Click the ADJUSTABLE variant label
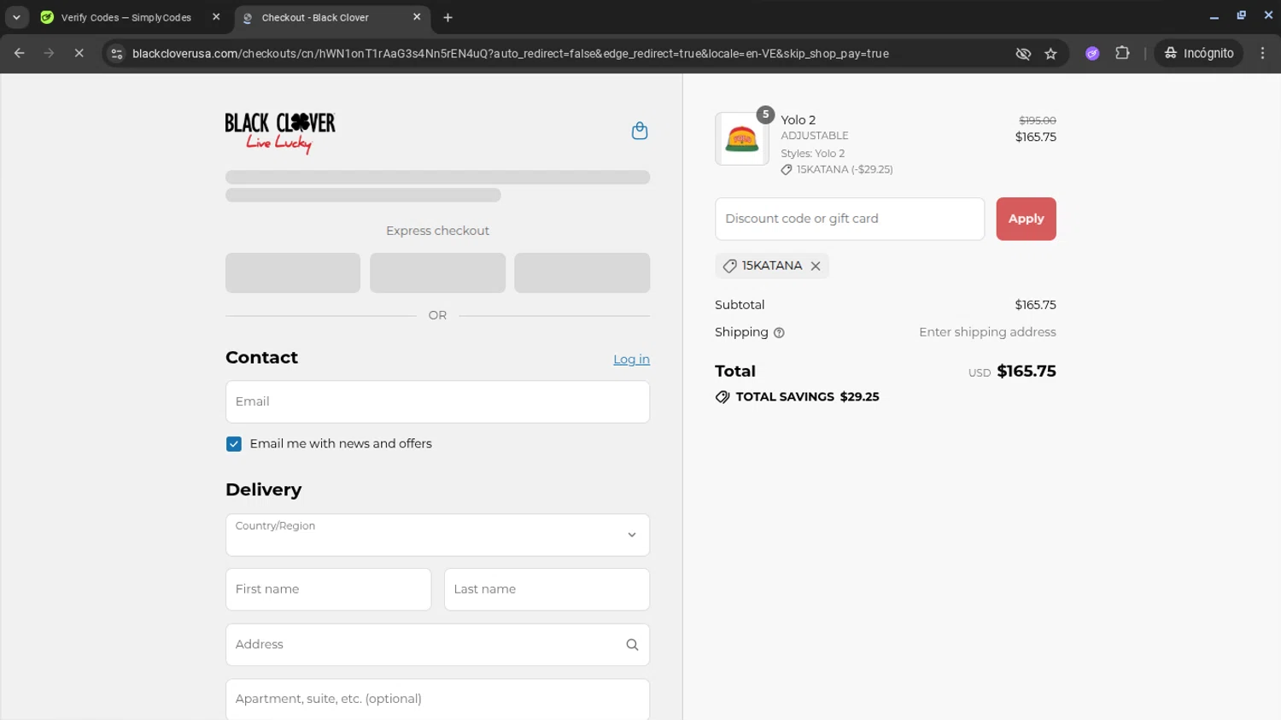 [814, 136]
